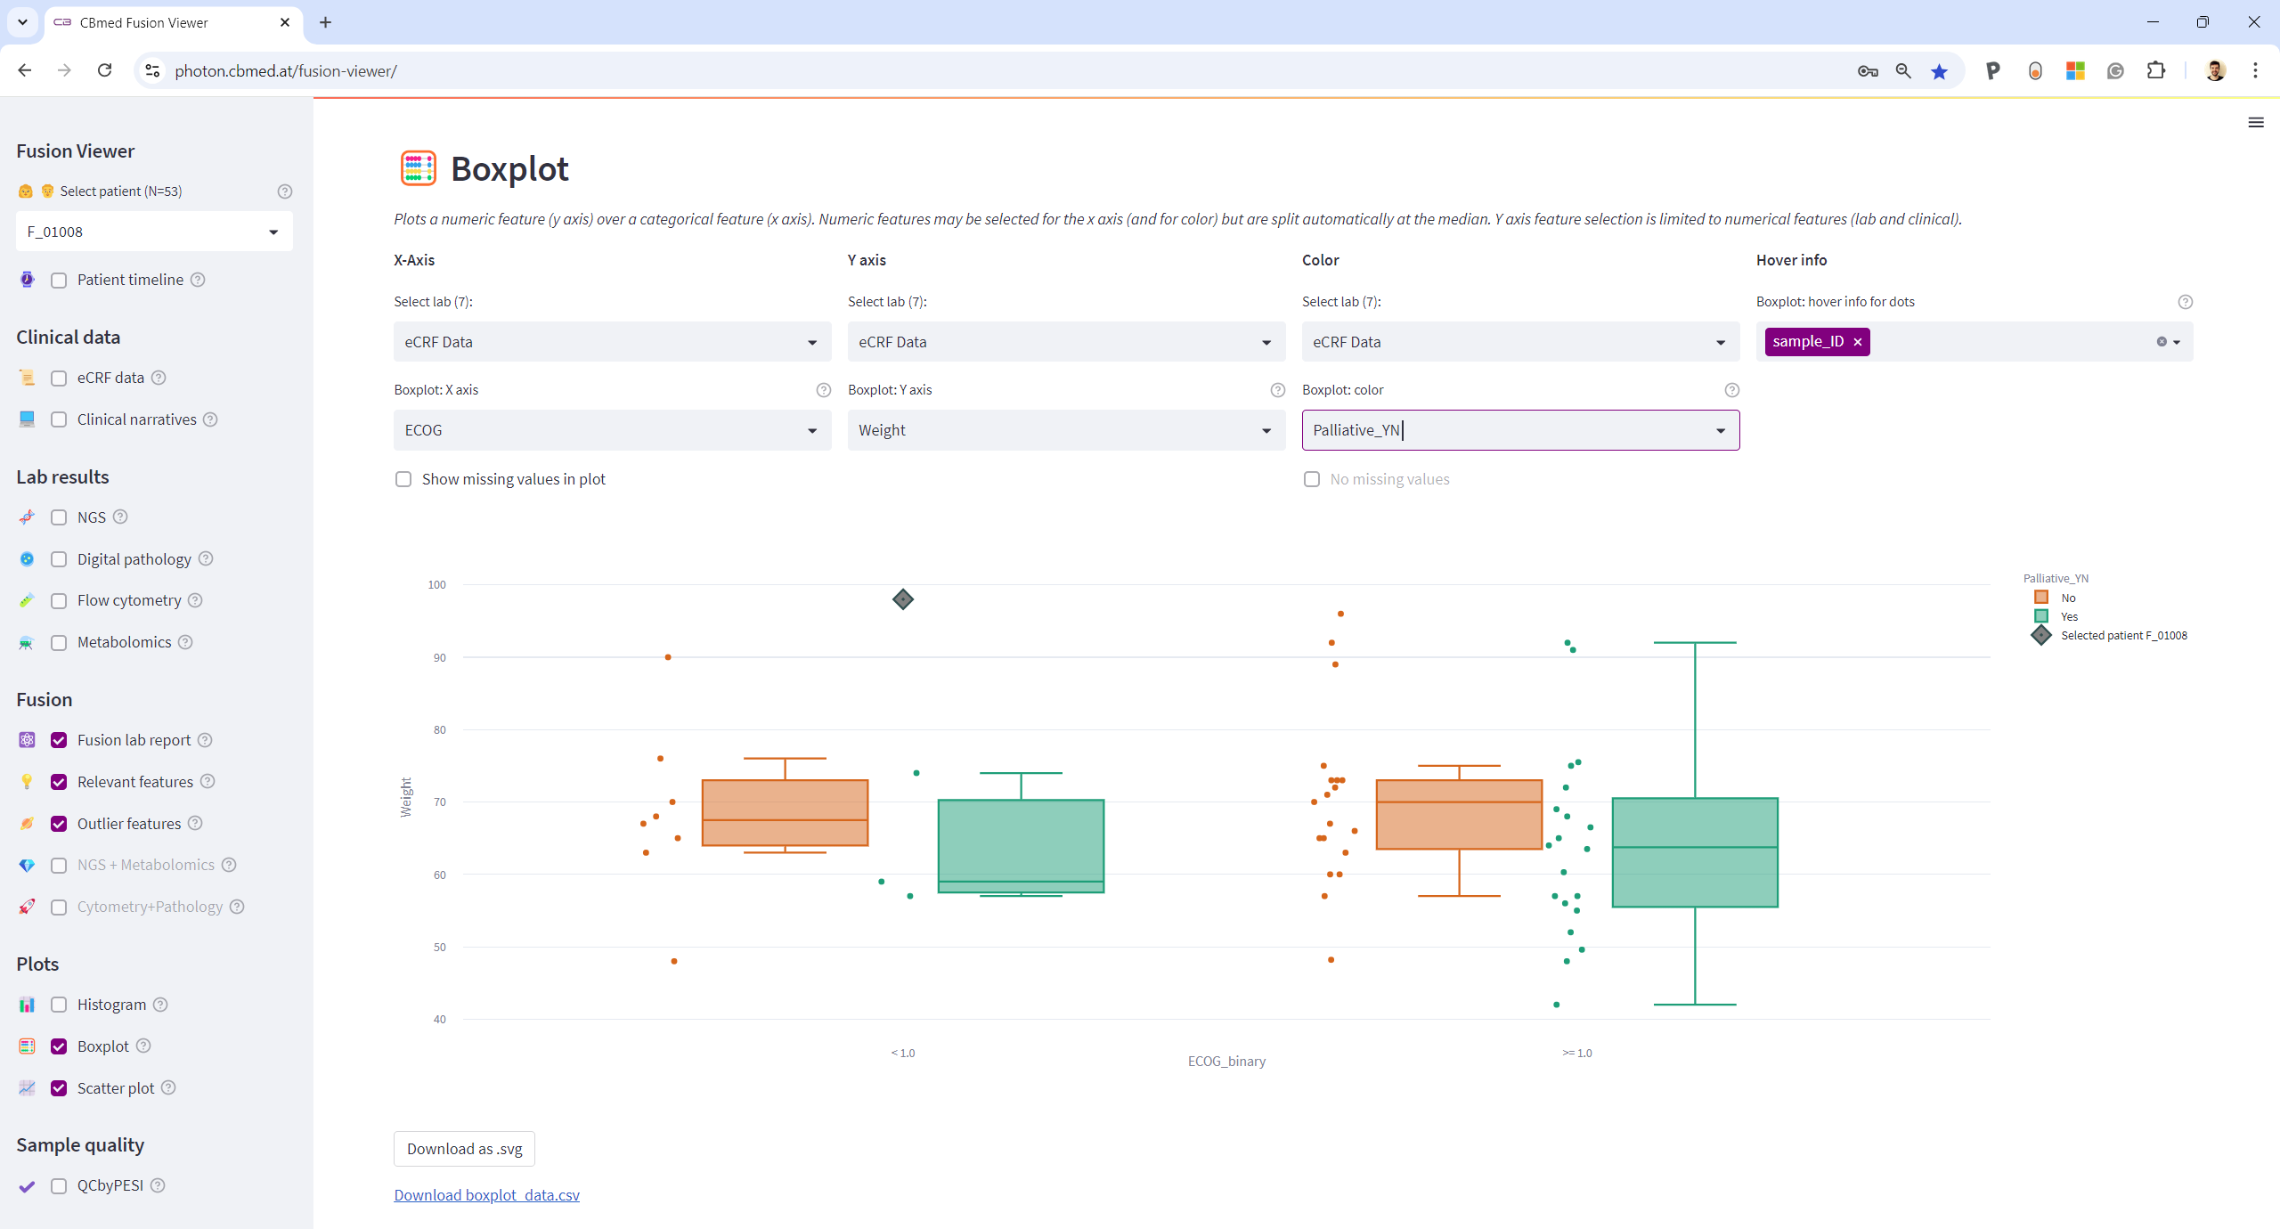Open the hamburger menu at top right
This screenshot has width=2280, height=1229.
pos(2255,123)
